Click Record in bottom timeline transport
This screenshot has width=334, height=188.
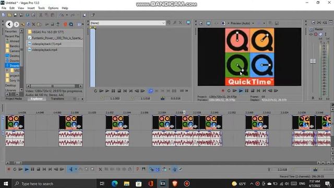tap(9, 169)
